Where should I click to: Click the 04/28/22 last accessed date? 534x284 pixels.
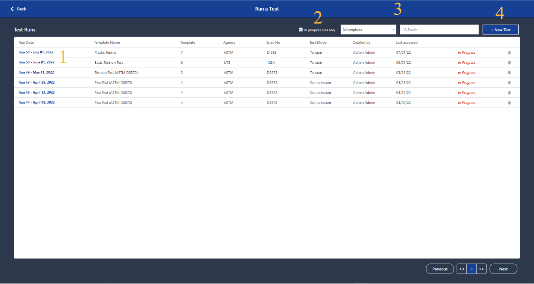(x=403, y=82)
